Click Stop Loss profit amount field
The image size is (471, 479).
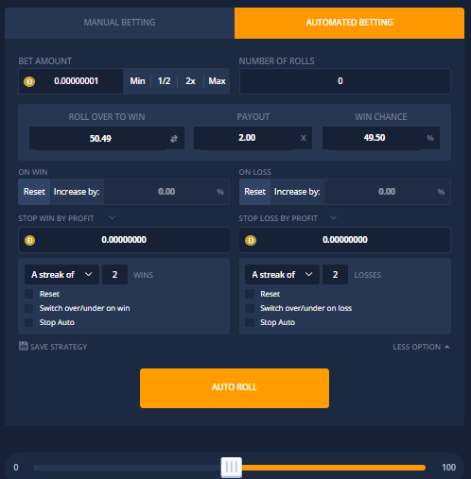coord(345,240)
